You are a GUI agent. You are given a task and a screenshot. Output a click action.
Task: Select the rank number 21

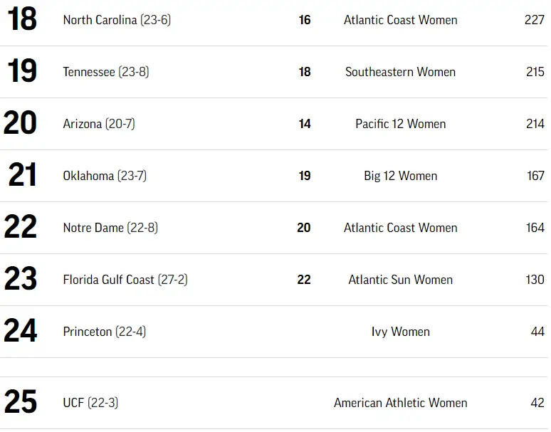22,175
